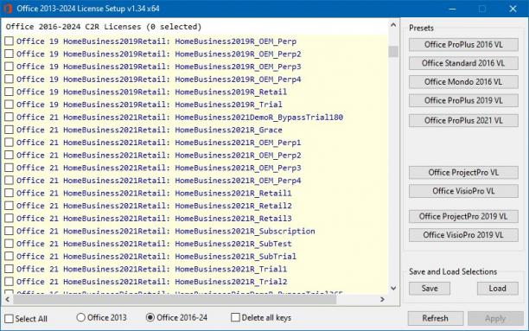Image resolution: width=529 pixels, height=331 pixels.
Task: Apply Office Mondo 2016 VL preset
Action: pos(463,81)
